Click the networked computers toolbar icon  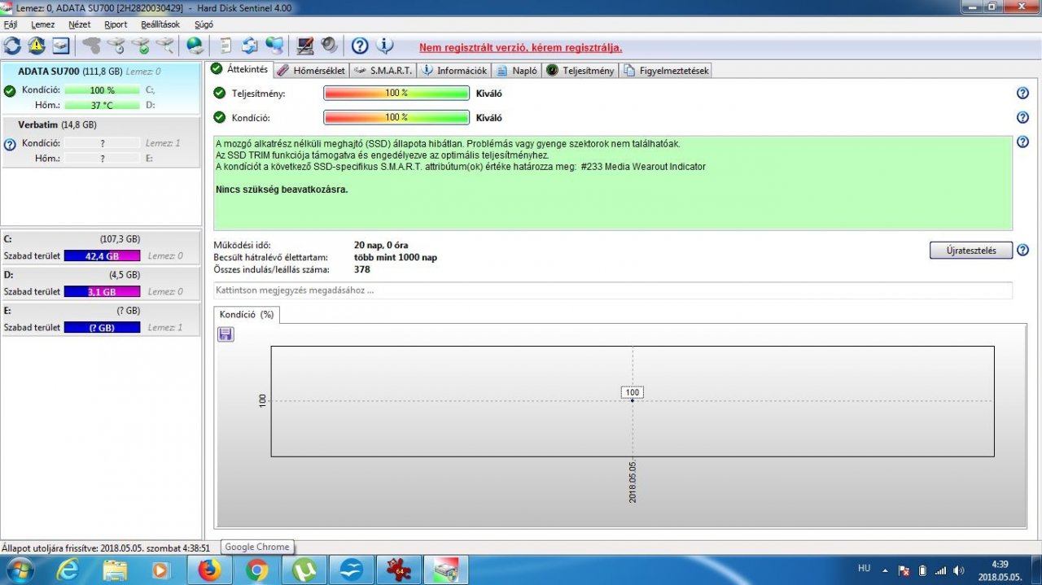pyautogui.click(x=274, y=46)
